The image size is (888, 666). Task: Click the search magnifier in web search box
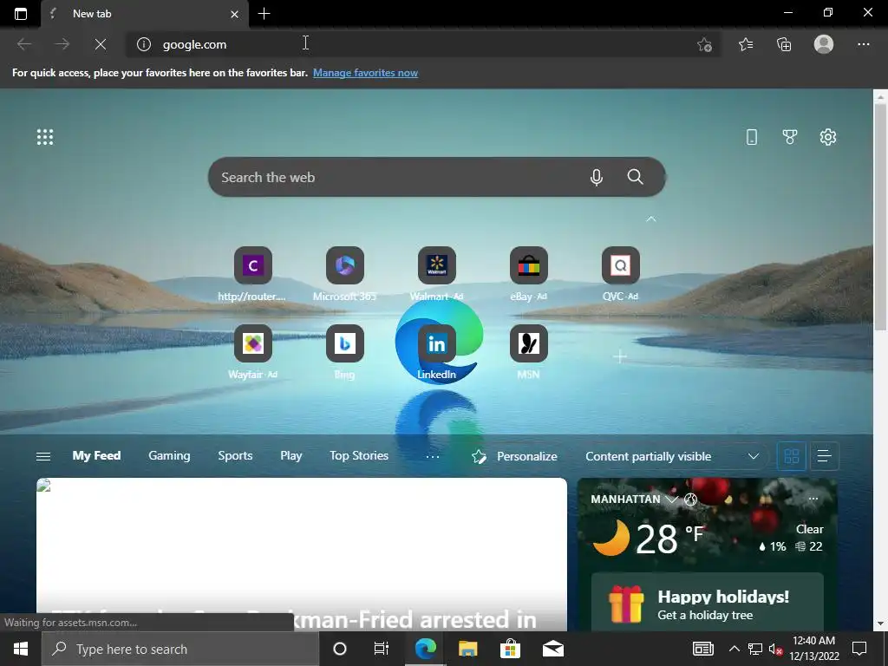tap(636, 177)
